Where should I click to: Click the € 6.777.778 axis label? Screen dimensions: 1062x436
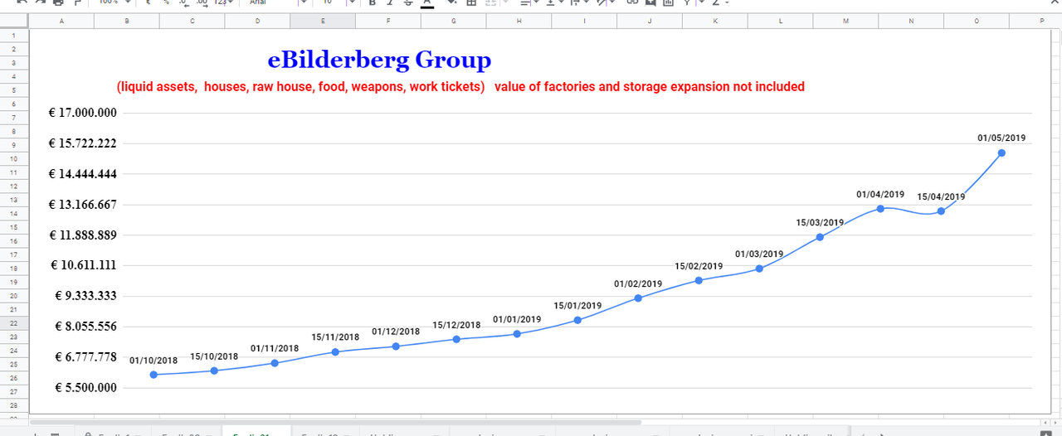point(86,357)
